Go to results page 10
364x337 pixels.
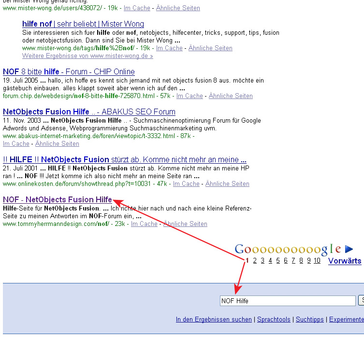[x=317, y=261]
